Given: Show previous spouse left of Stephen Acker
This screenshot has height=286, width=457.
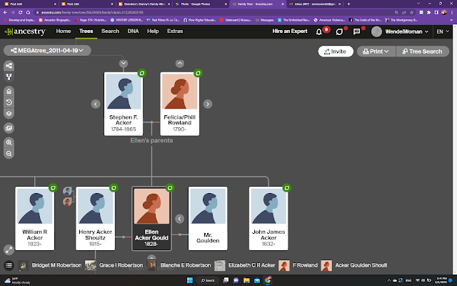Looking at the screenshot, I should (96, 104).
